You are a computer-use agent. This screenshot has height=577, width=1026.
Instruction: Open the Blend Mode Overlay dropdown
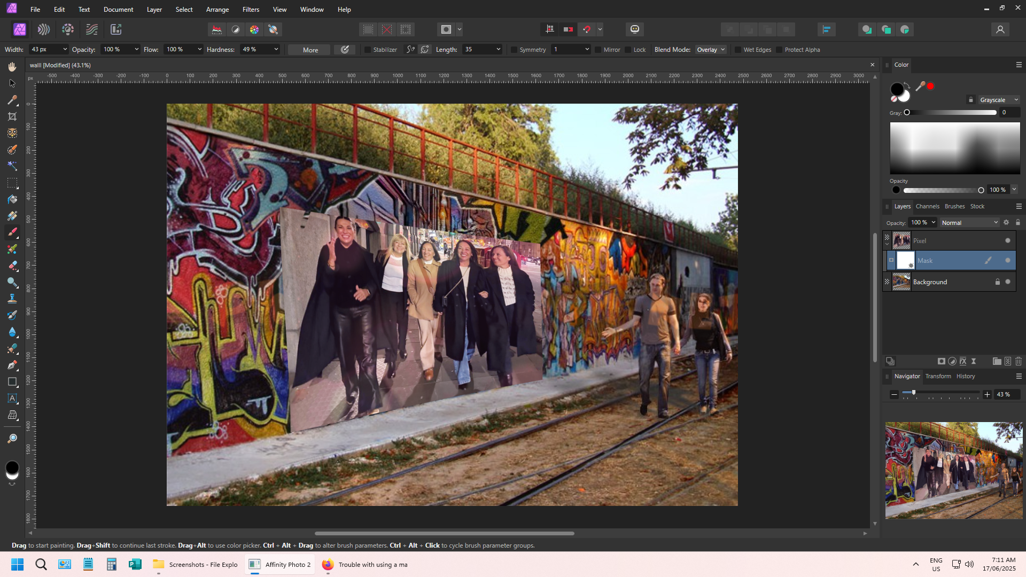711,50
